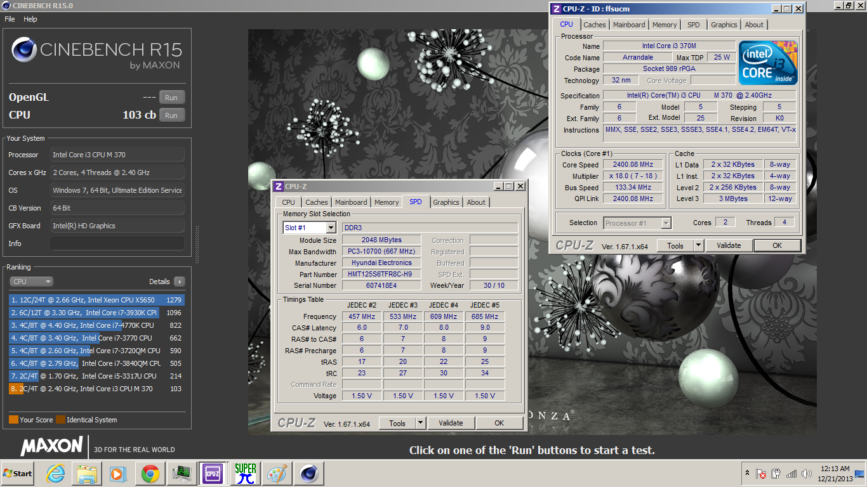Open Processor #1 selection dropdown
The height and width of the screenshot is (487, 867).
637,223
